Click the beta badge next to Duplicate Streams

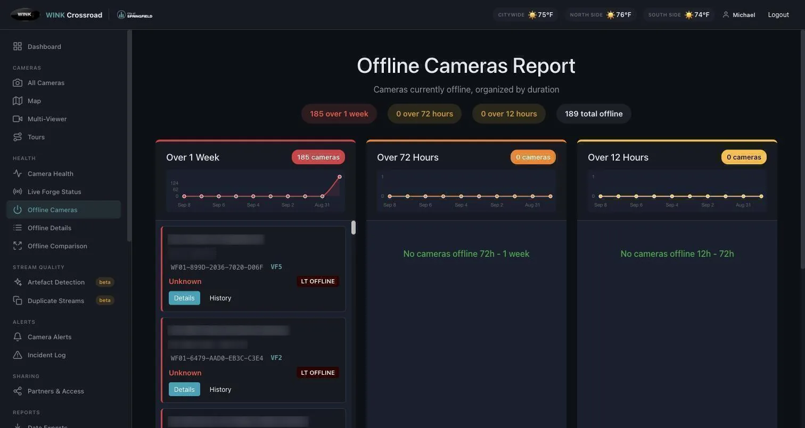[x=105, y=300]
